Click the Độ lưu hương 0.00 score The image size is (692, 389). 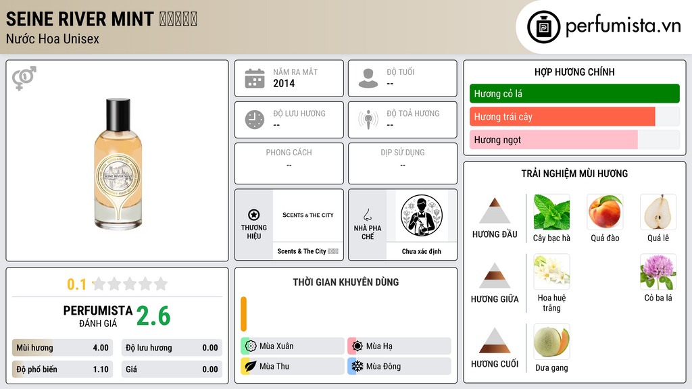point(172,348)
